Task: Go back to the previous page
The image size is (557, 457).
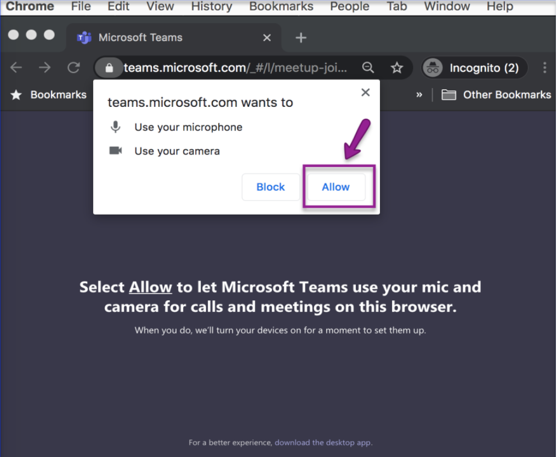Action: click(16, 67)
